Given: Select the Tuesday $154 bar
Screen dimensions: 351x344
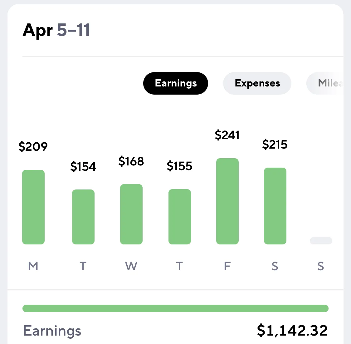Looking at the screenshot, I should pos(83,217).
